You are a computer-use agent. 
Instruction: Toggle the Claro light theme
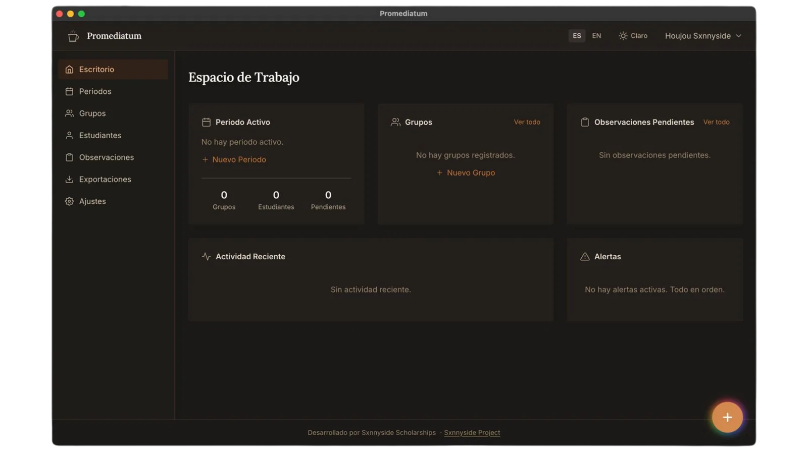tap(633, 36)
